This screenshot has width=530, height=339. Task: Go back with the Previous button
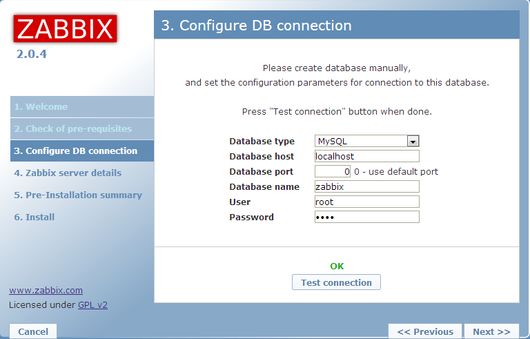point(425,331)
